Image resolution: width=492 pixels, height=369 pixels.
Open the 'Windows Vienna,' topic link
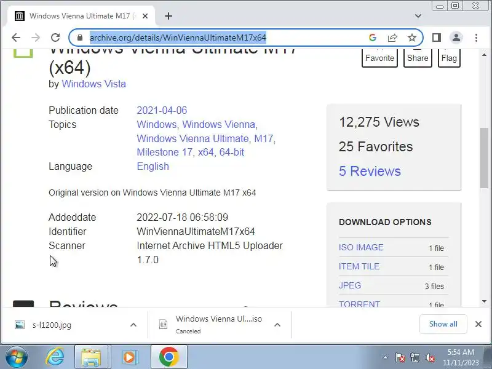[x=220, y=125]
